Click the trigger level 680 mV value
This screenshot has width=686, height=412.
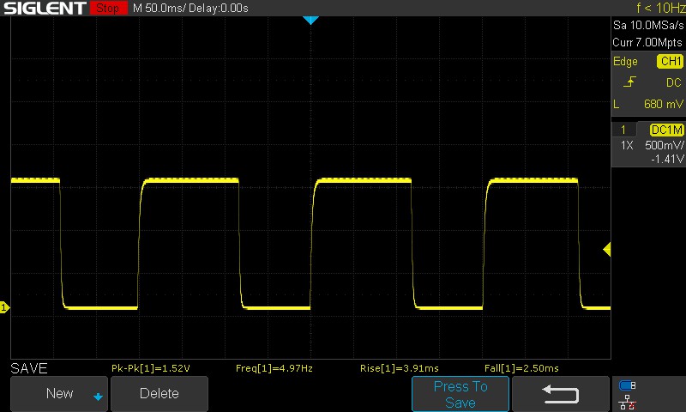coord(663,104)
